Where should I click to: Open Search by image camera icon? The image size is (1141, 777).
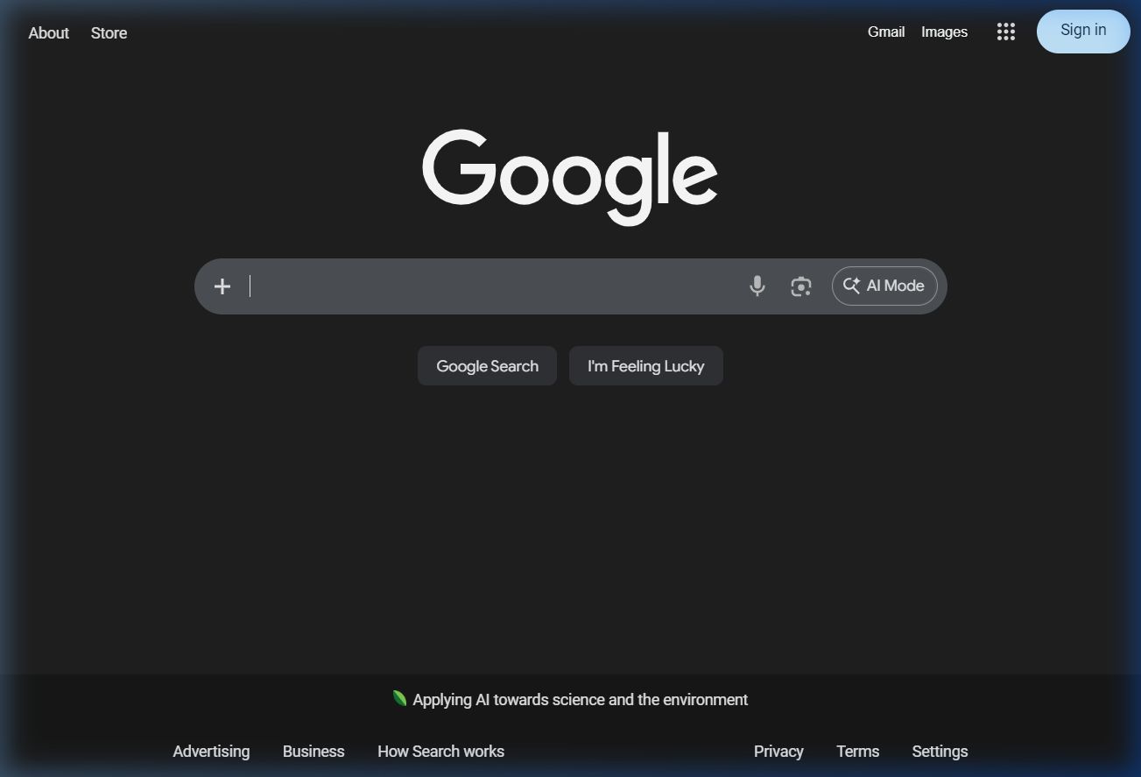point(800,286)
